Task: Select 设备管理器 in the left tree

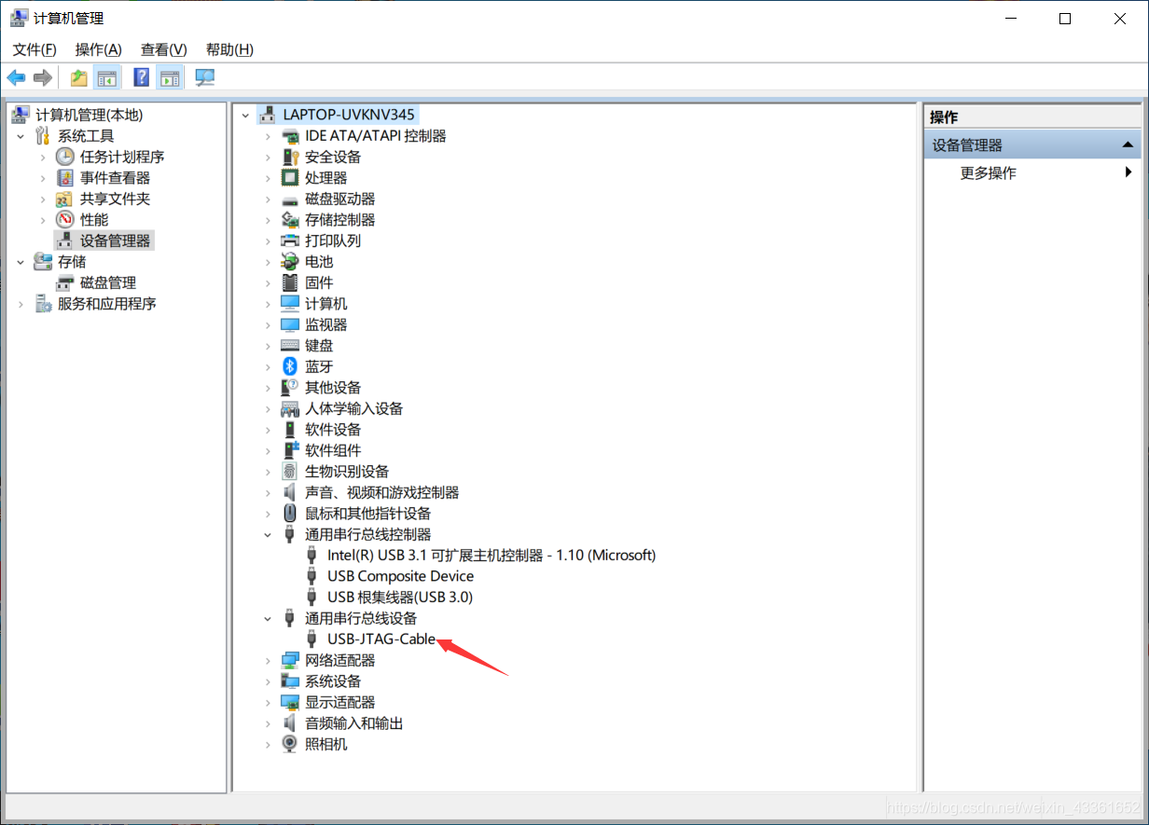Action: coord(115,241)
